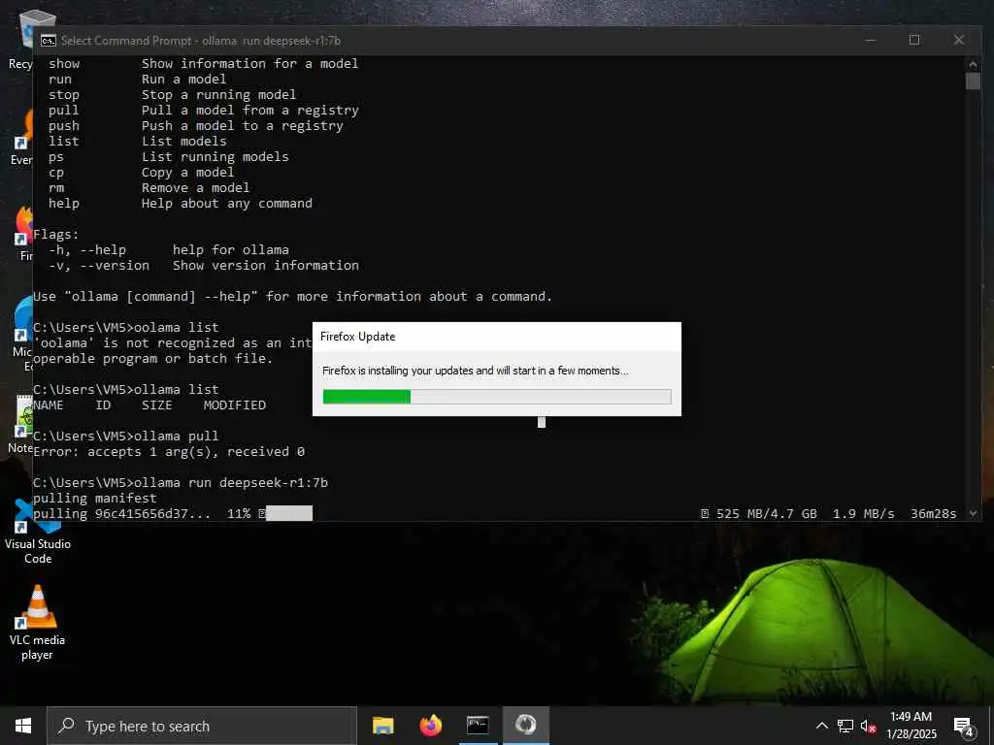The image size is (994, 745).
Task: Click the '1.9 MB/s' download speed text
Action: [x=863, y=514]
